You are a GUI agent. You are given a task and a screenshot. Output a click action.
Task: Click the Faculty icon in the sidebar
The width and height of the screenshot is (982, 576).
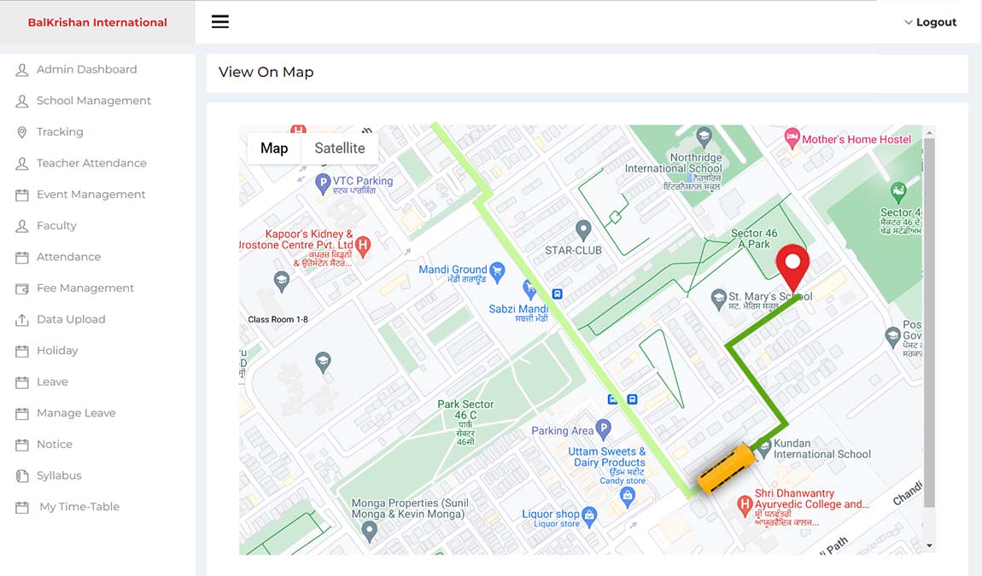pos(21,225)
